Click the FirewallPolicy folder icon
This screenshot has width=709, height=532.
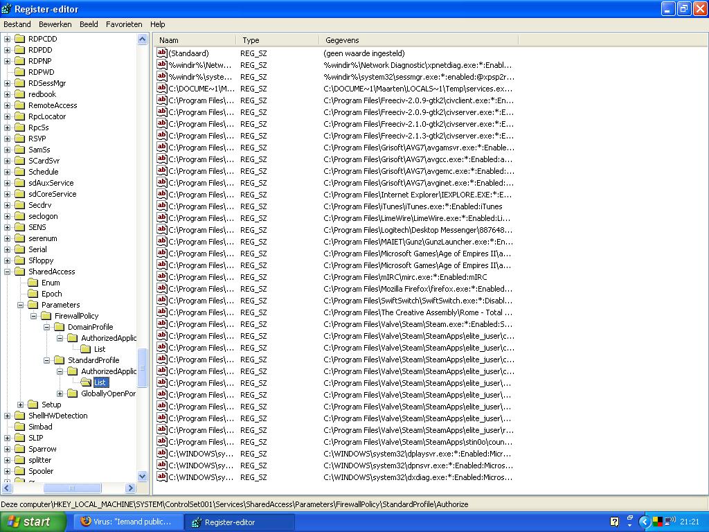46,316
